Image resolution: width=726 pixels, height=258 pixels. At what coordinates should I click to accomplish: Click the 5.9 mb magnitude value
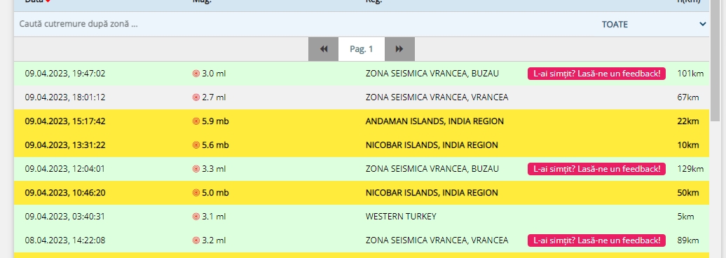coord(215,121)
